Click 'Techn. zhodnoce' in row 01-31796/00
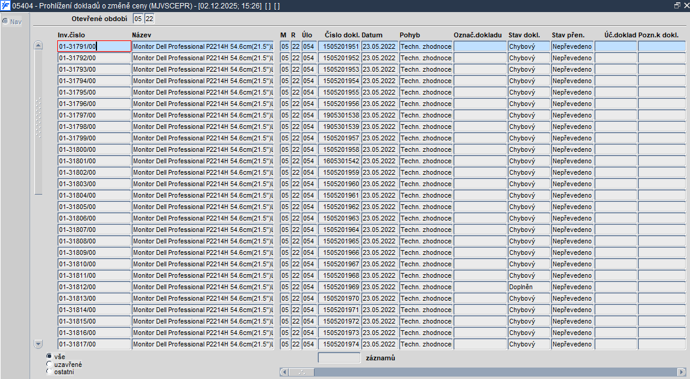Viewport: 690px width, 379px height. pyautogui.click(x=425, y=104)
